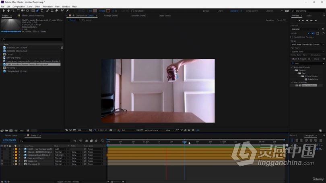The image size is (326, 183).
Task: Open the Layer menu
Action: (x=30, y=7)
